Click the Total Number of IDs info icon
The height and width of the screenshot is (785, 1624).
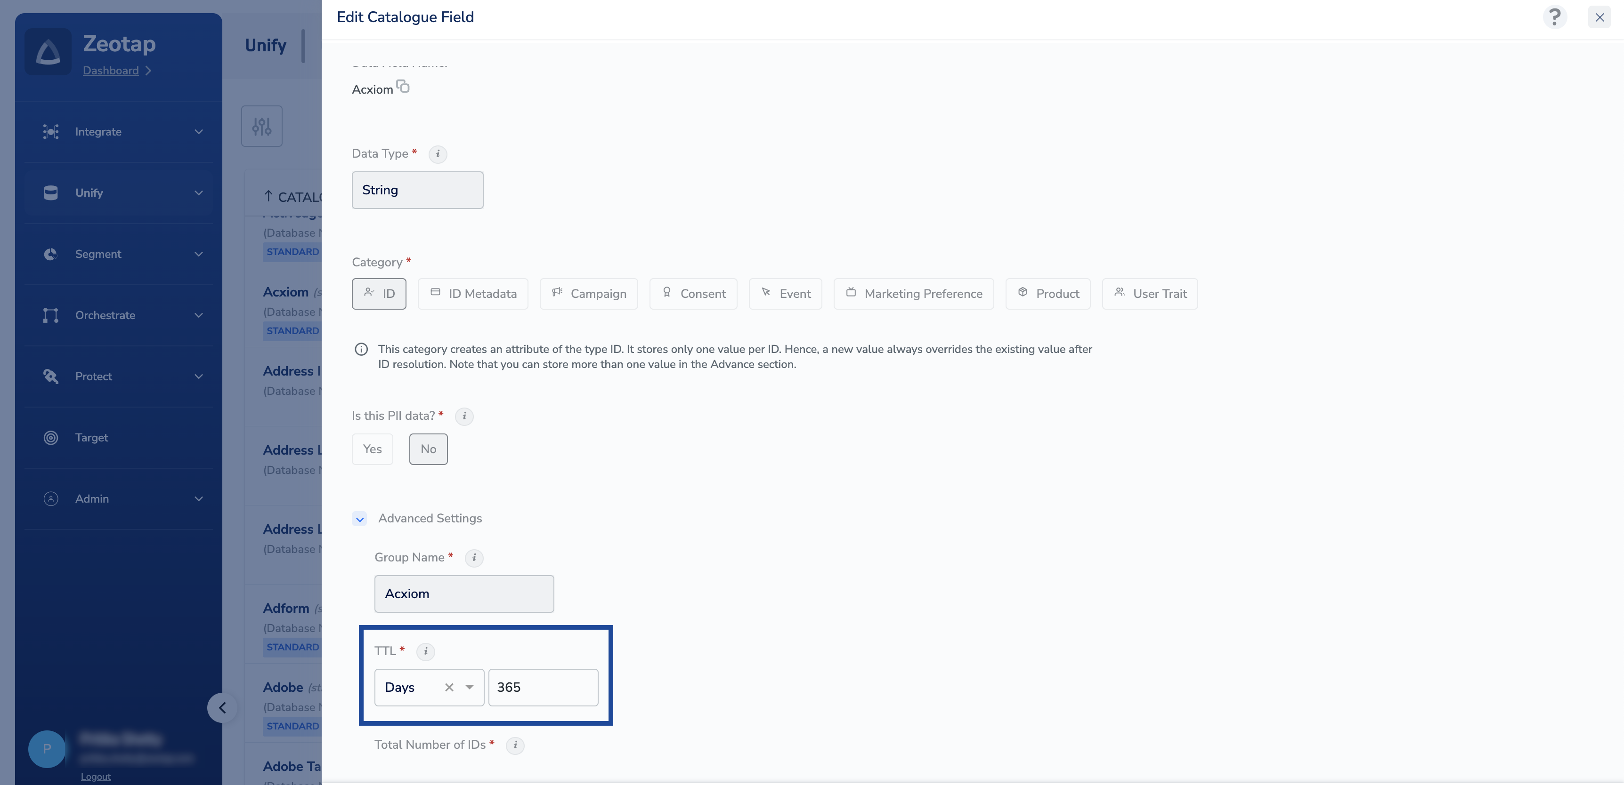(x=515, y=745)
